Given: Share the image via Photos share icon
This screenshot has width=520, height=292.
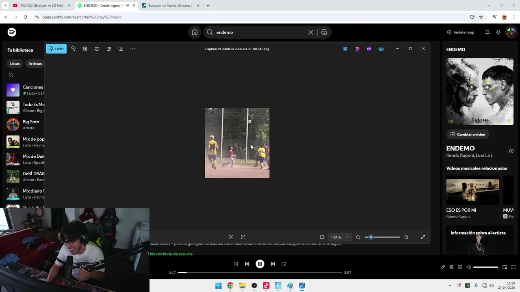Looking at the screenshot, I should pyautogui.click(x=109, y=49).
